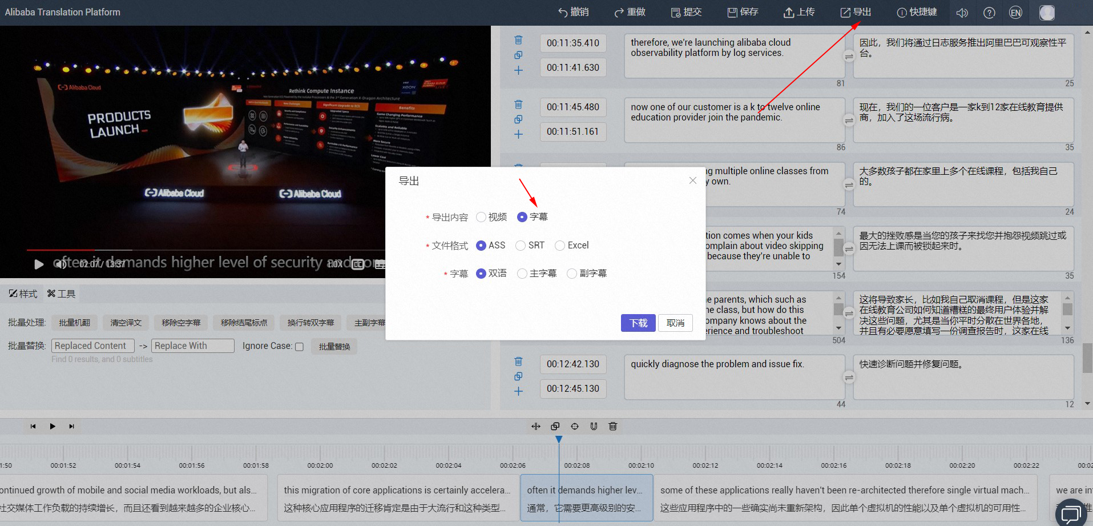Screen dimensions: 1093x526
Task: Swap texts for 'quickly diagnose the problem' row
Action: (x=849, y=378)
